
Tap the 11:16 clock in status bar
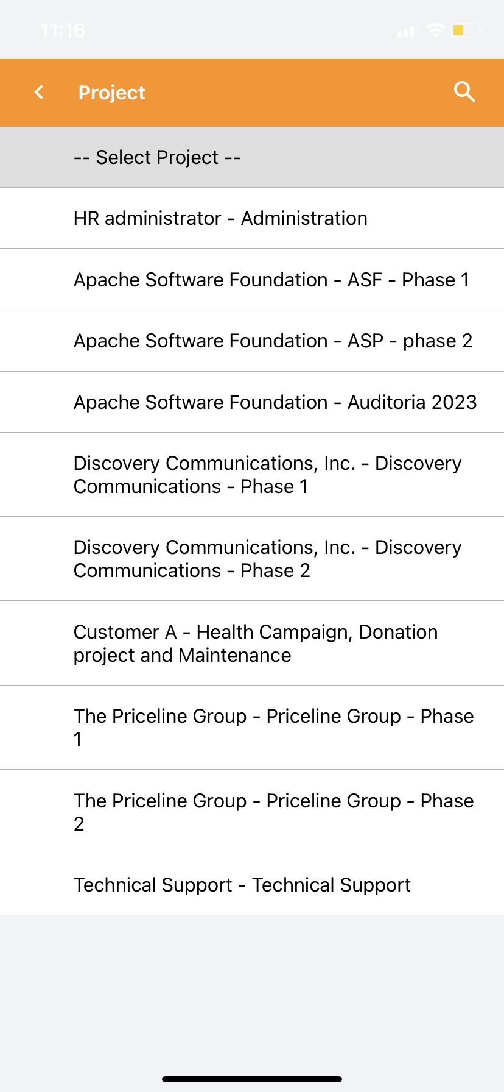(x=63, y=30)
